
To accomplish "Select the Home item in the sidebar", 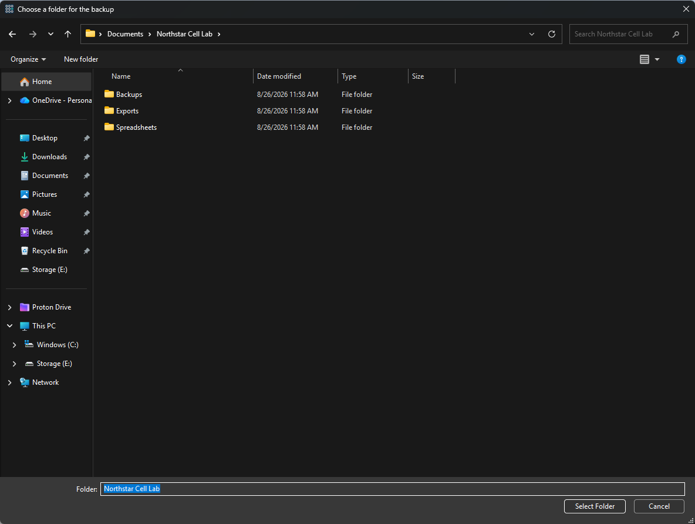I will [46, 82].
